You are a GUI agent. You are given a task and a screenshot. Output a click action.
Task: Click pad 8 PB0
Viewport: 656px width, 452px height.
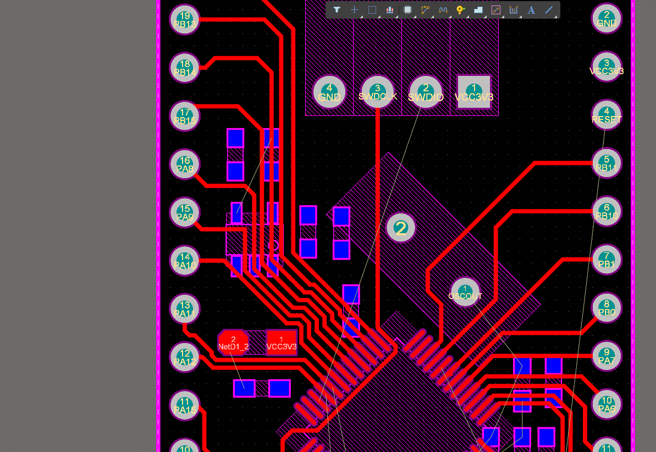point(607,307)
